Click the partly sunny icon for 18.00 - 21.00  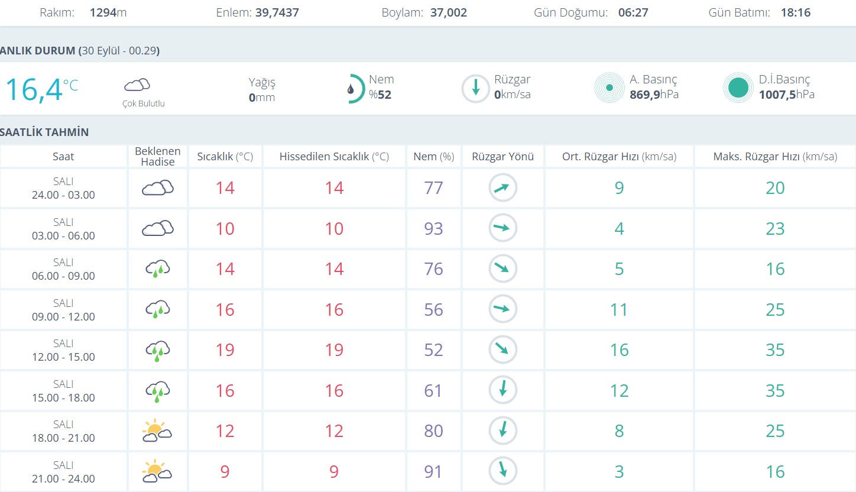(x=157, y=431)
